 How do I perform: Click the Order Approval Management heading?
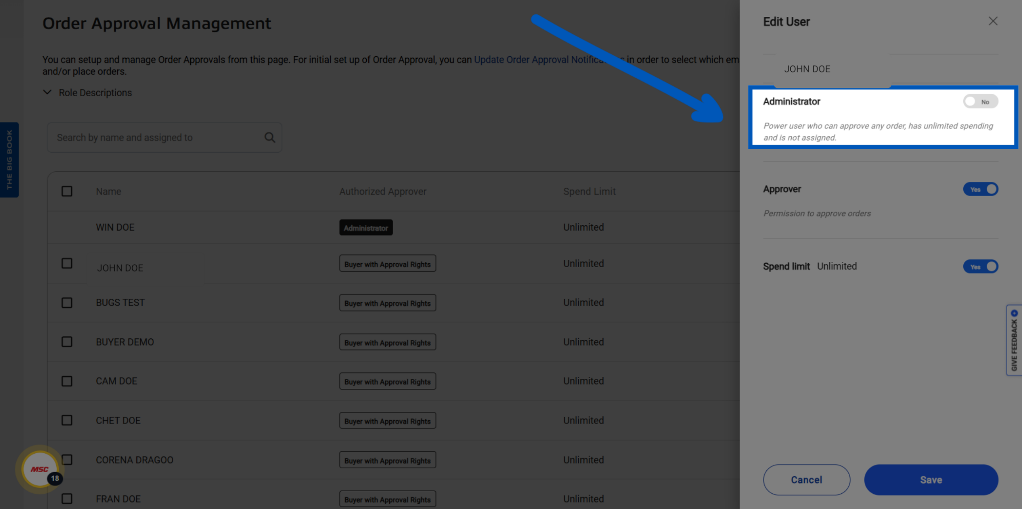pyautogui.click(x=157, y=23)
